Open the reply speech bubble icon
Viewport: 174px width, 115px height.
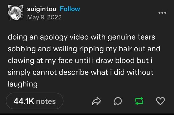coord(118,101)
